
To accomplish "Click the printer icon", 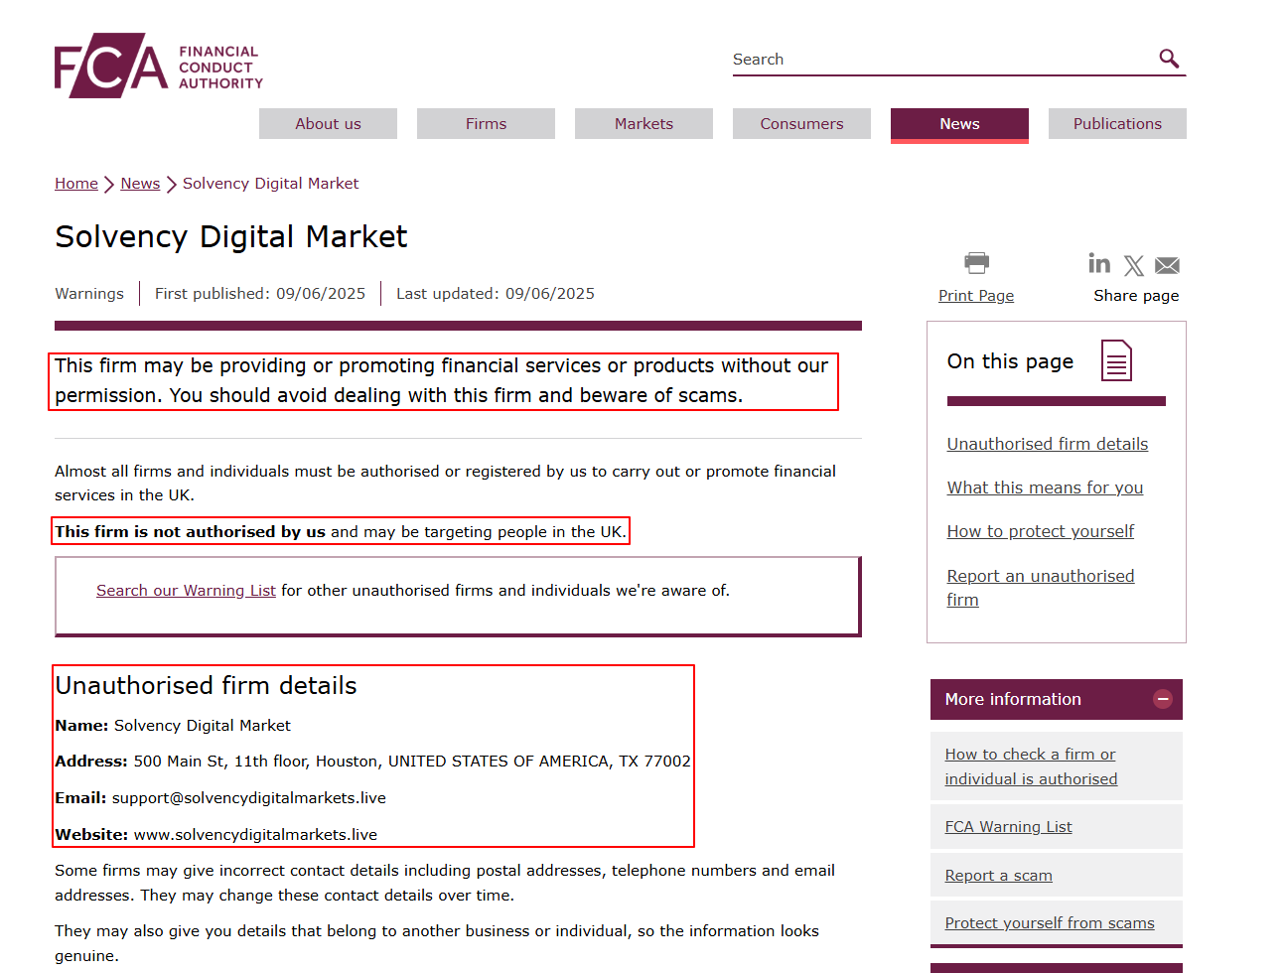I will (976, 262).
